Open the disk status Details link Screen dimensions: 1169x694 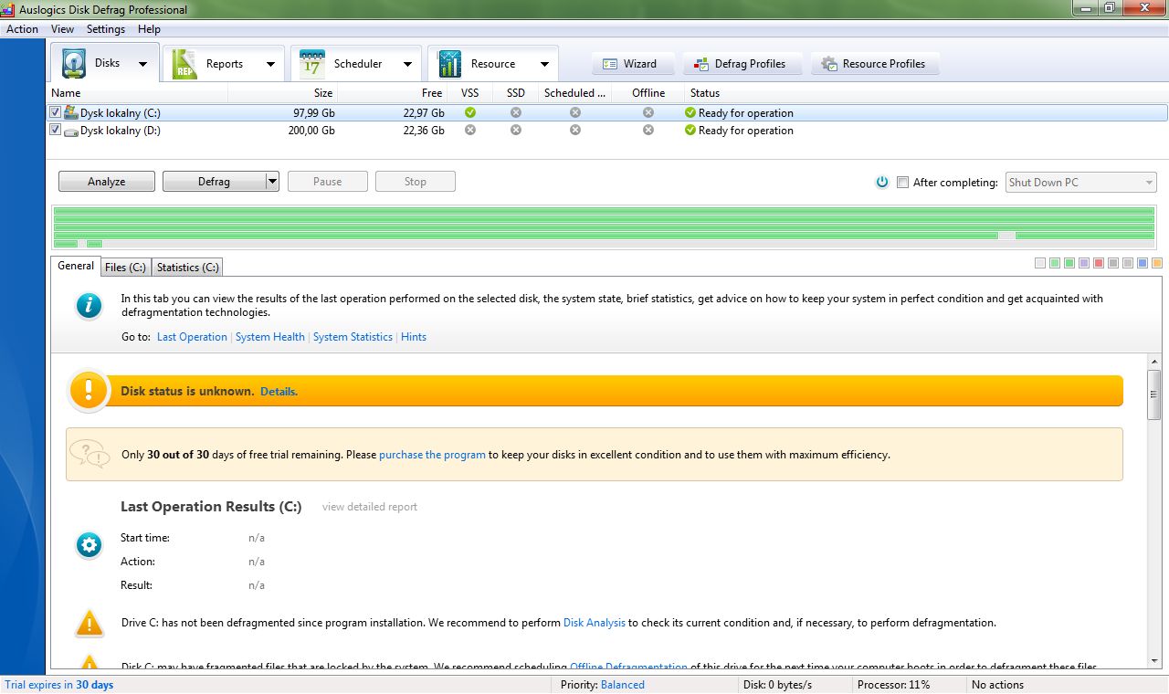(279, 391)
